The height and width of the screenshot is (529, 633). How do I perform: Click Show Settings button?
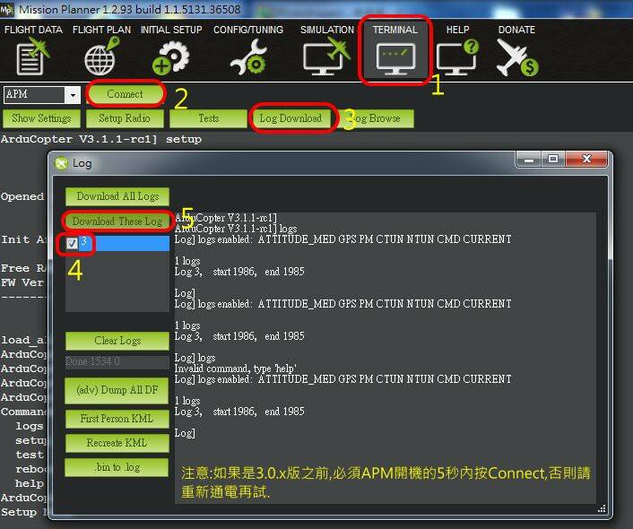[41, 118]
